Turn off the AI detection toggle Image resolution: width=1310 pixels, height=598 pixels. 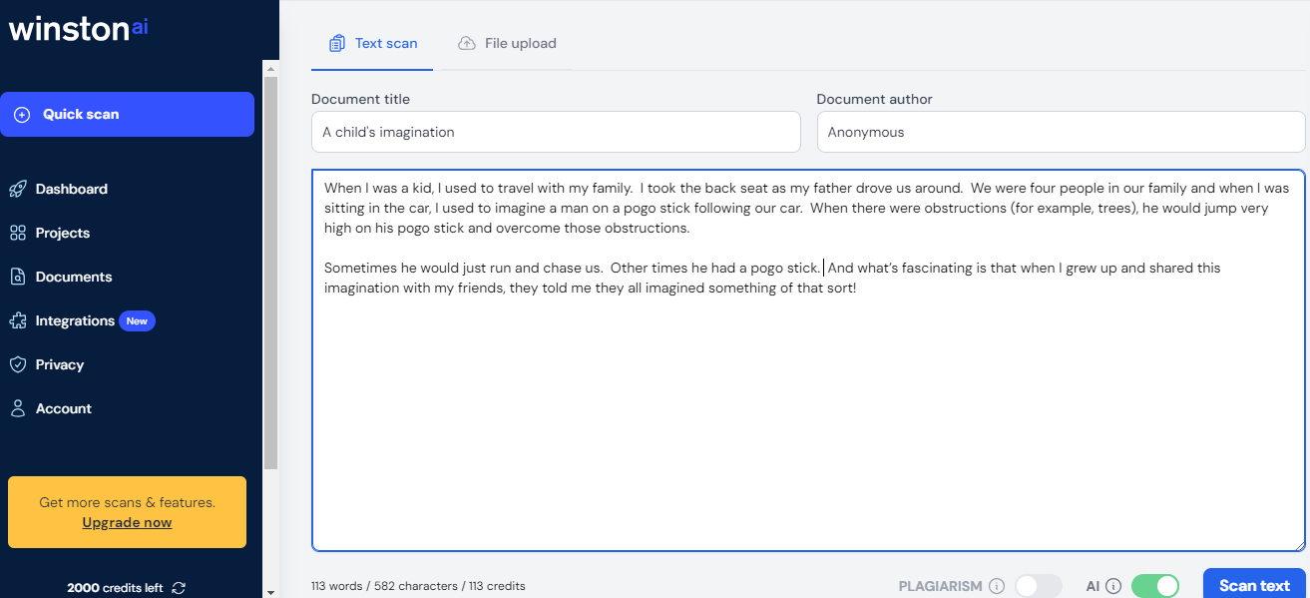(x=1154, y=586)
